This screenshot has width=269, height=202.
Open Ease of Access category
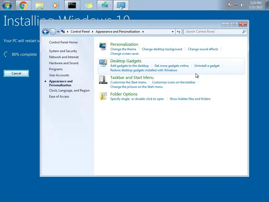pos(59,97)
